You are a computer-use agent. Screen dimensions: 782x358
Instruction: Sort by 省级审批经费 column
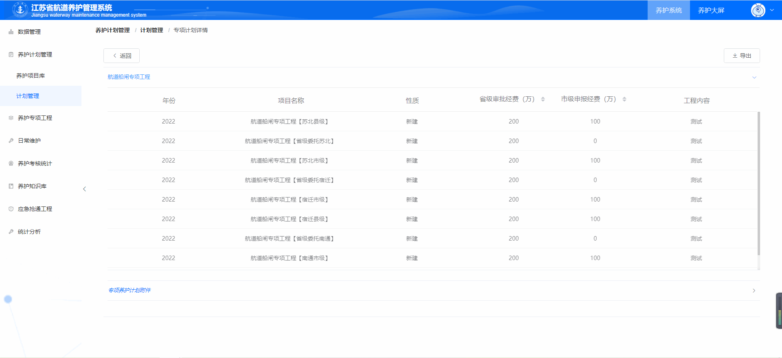(543, 99)
